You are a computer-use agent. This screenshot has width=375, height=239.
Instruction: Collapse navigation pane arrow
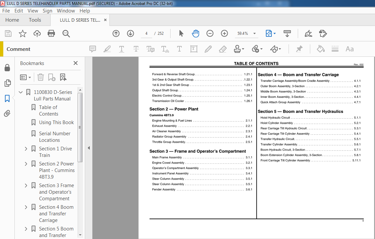tap(89, 148)
